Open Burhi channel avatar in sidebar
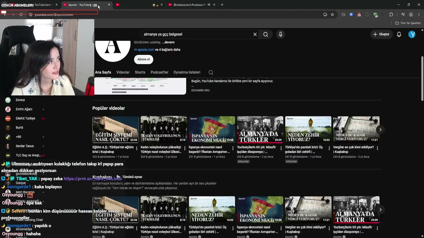424x238 pixels. point(8,128)
